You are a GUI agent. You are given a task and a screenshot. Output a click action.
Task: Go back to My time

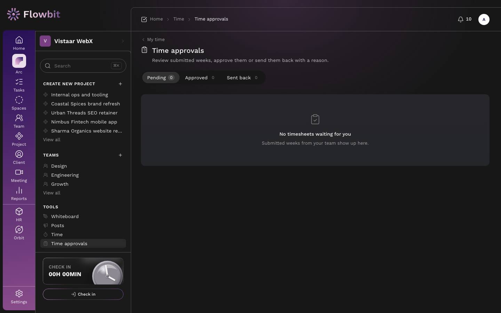153,40
